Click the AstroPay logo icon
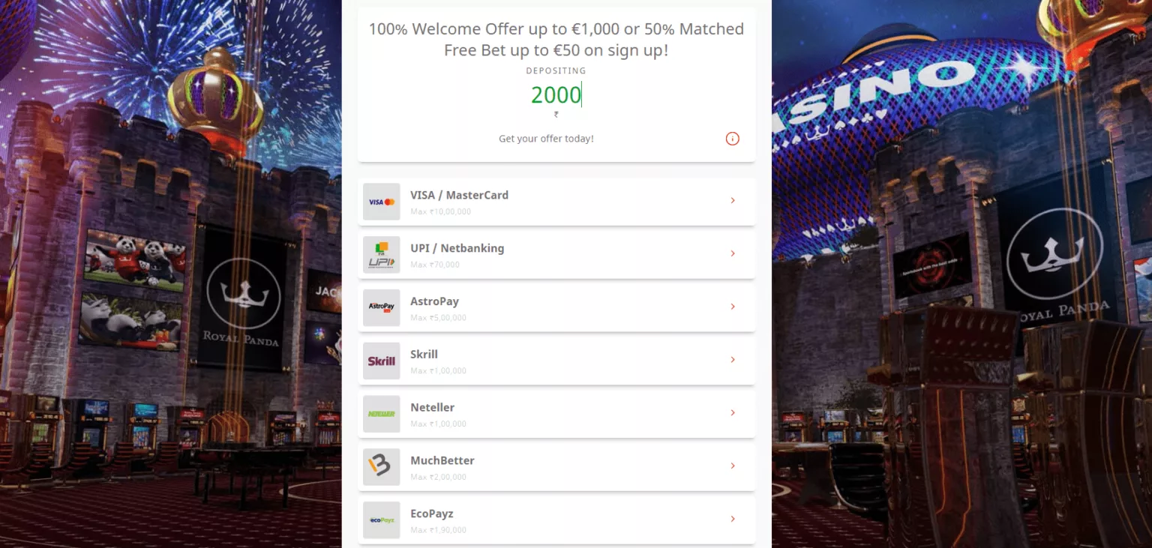This screenshot has width=1152, height=548. (x=382, y=307)
